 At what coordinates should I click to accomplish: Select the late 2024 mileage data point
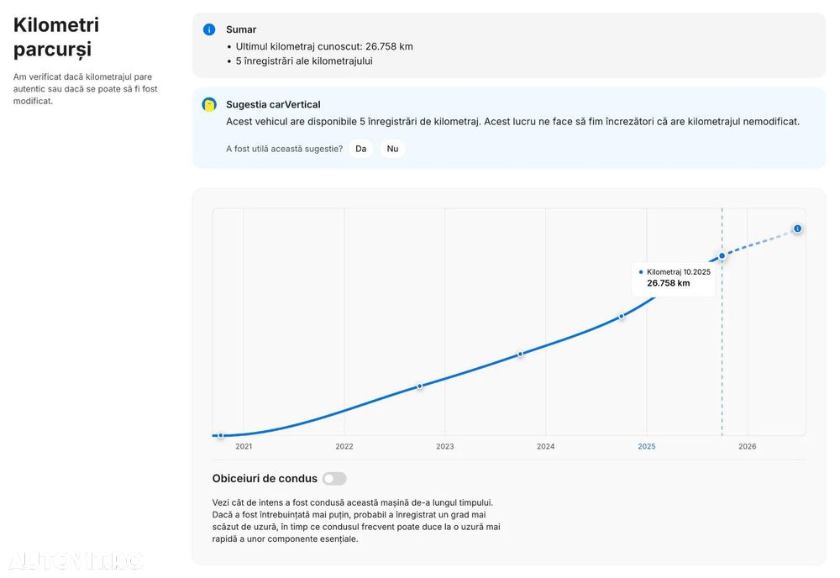tap(622, 317)
